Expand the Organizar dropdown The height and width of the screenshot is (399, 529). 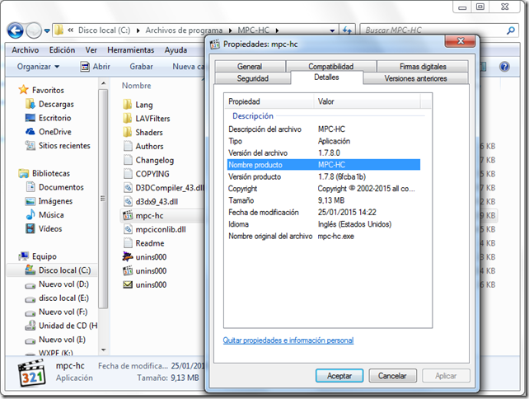coord(38,67)
